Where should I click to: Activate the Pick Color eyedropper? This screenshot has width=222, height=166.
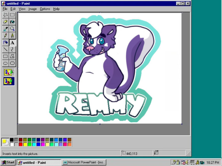point(5,29)
